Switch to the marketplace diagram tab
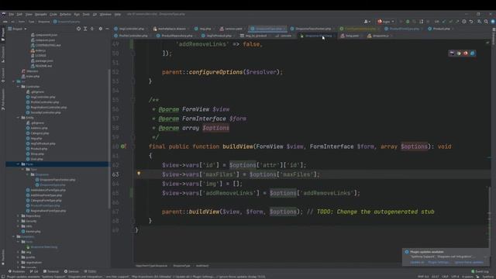The image size is (496, 279). pyautogui.click(x=170, y=29)
